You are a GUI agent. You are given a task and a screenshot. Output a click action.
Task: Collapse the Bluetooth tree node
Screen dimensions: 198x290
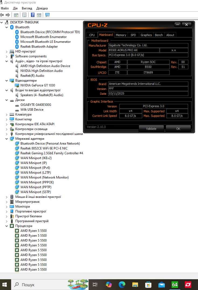coord(7,27)
